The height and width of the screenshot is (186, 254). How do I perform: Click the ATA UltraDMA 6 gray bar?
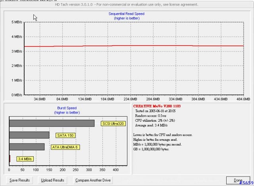pos(27,147)
